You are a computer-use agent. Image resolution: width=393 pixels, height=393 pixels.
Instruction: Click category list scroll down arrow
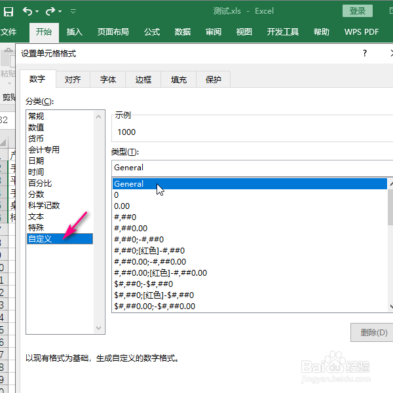point(98,328)
